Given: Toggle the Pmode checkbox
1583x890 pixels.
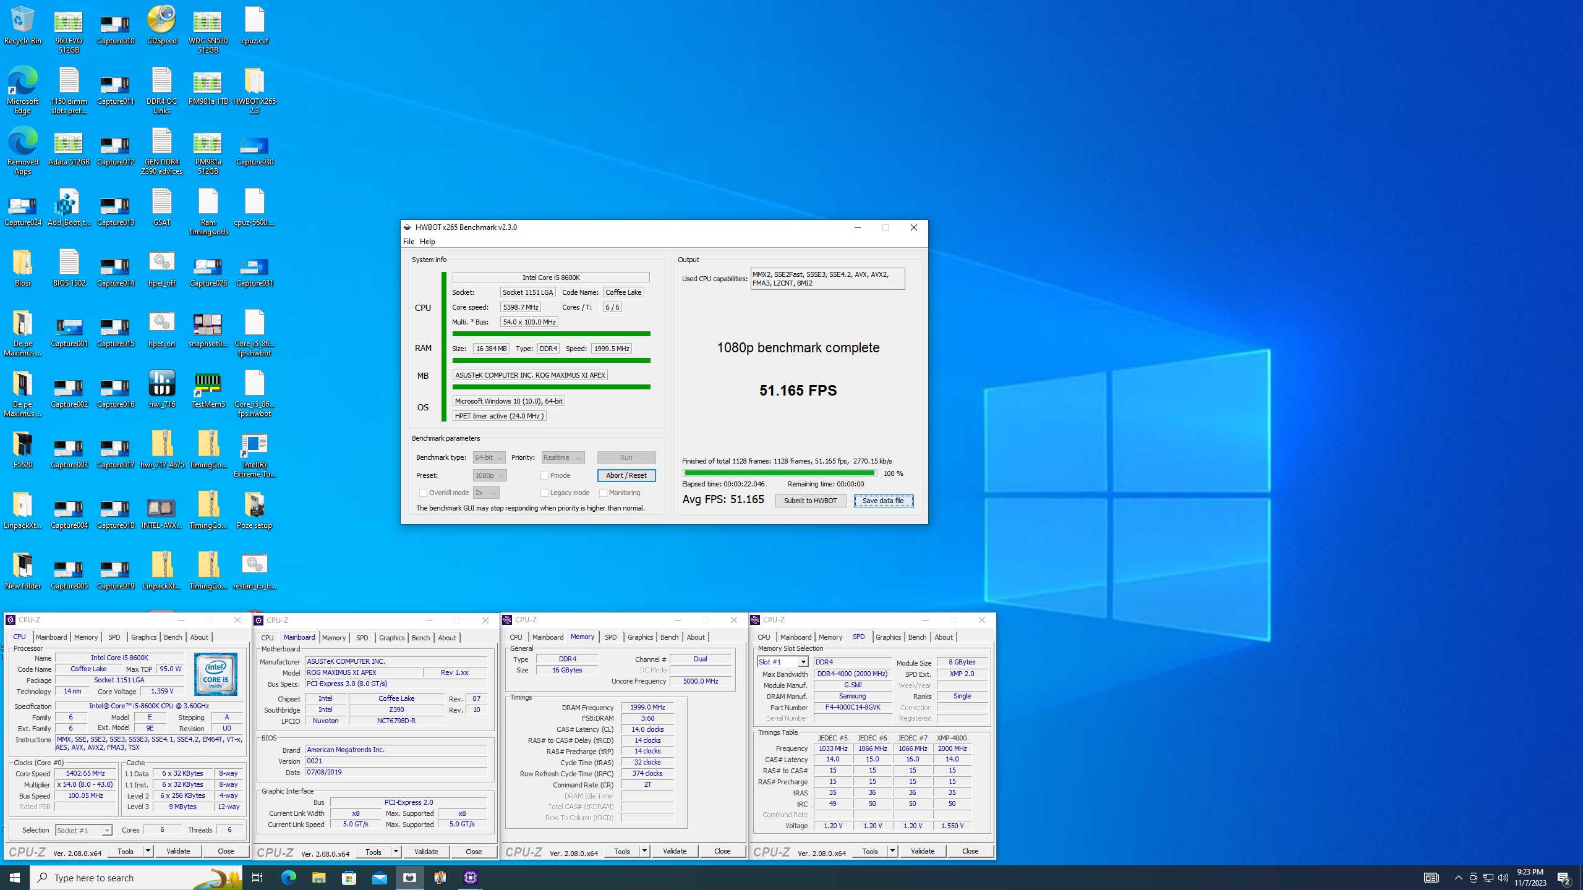Looking at the screenshot, I should (544, 475).
